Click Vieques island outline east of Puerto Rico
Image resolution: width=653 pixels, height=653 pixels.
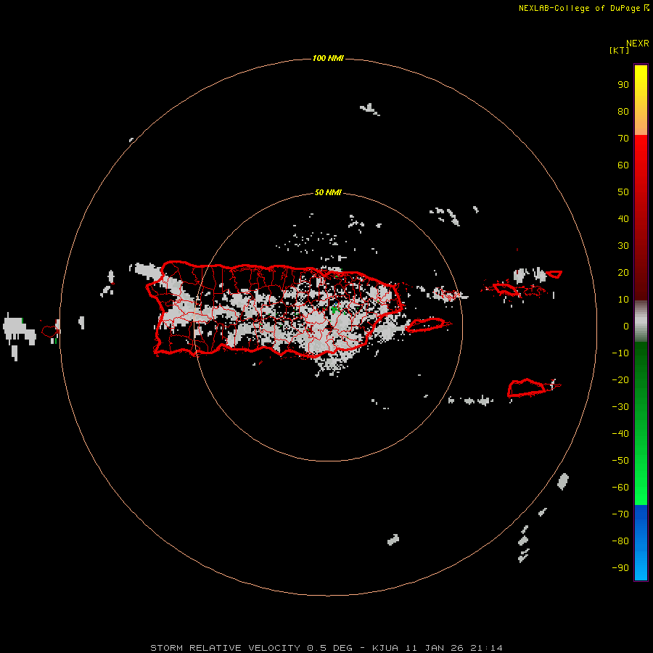coord(424,325)
